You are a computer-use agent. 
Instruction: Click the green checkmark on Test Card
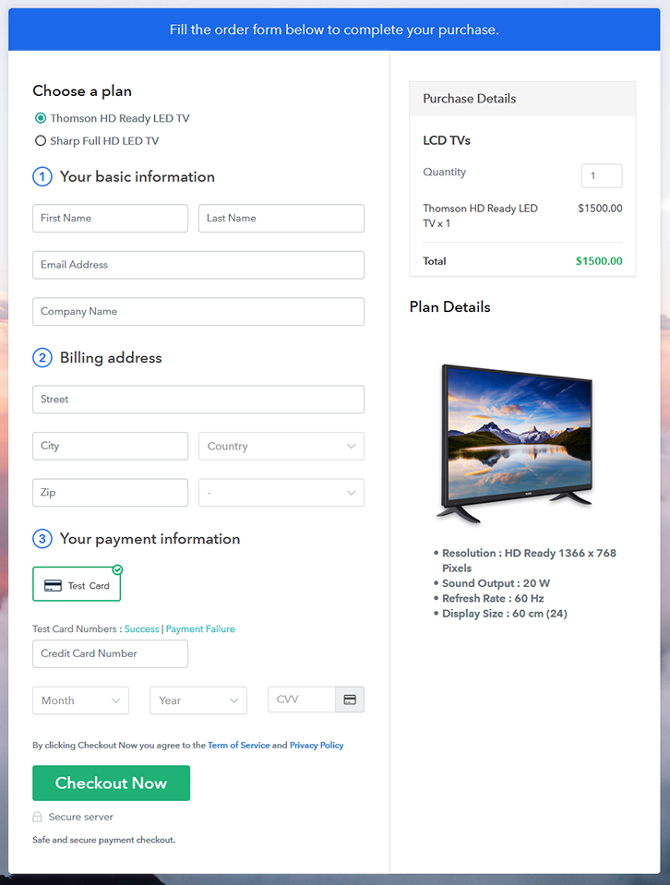point(117,569)
